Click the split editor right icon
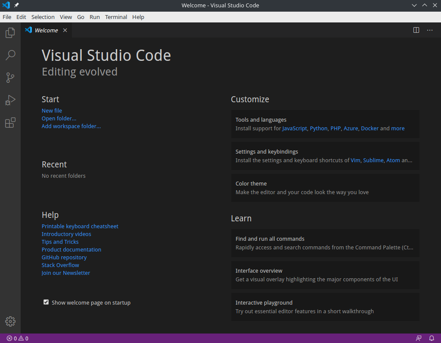This screenshot has width=441, height=343. [x=416, y=30]
